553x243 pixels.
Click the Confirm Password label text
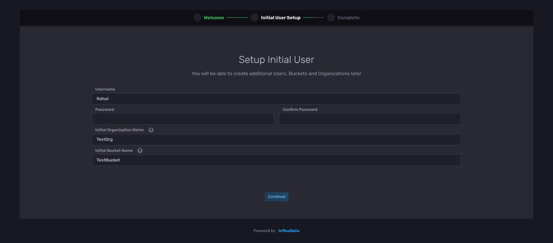(x=300, y=110)
